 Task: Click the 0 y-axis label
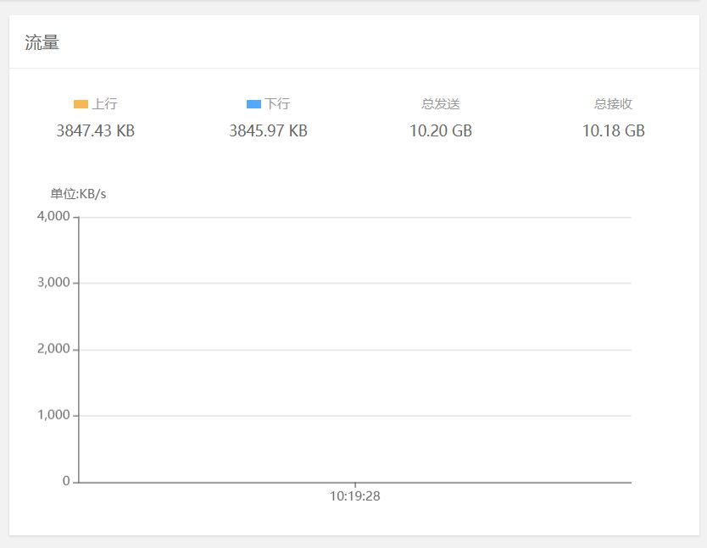[x=66, y=481]
